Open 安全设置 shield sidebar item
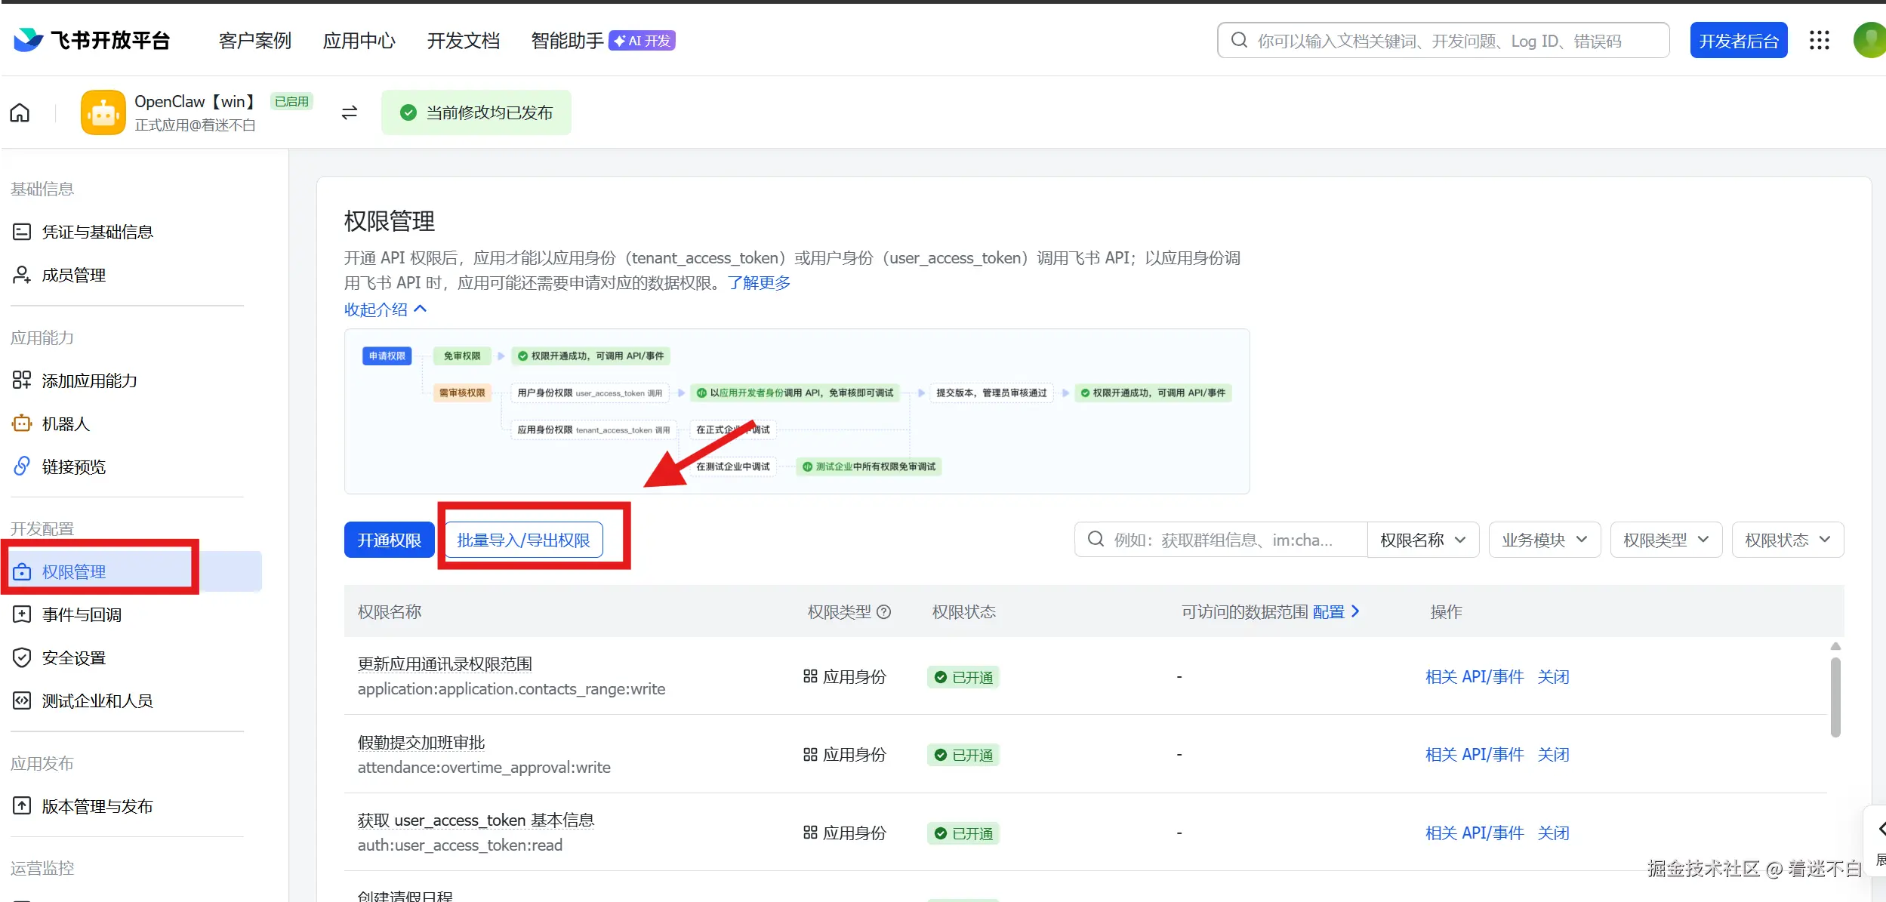The width and height of the screenshot is (1886, 902). 73,658
